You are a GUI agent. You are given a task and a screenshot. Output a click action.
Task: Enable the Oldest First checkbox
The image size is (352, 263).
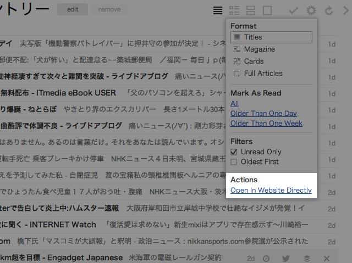[x=234, y=162]
